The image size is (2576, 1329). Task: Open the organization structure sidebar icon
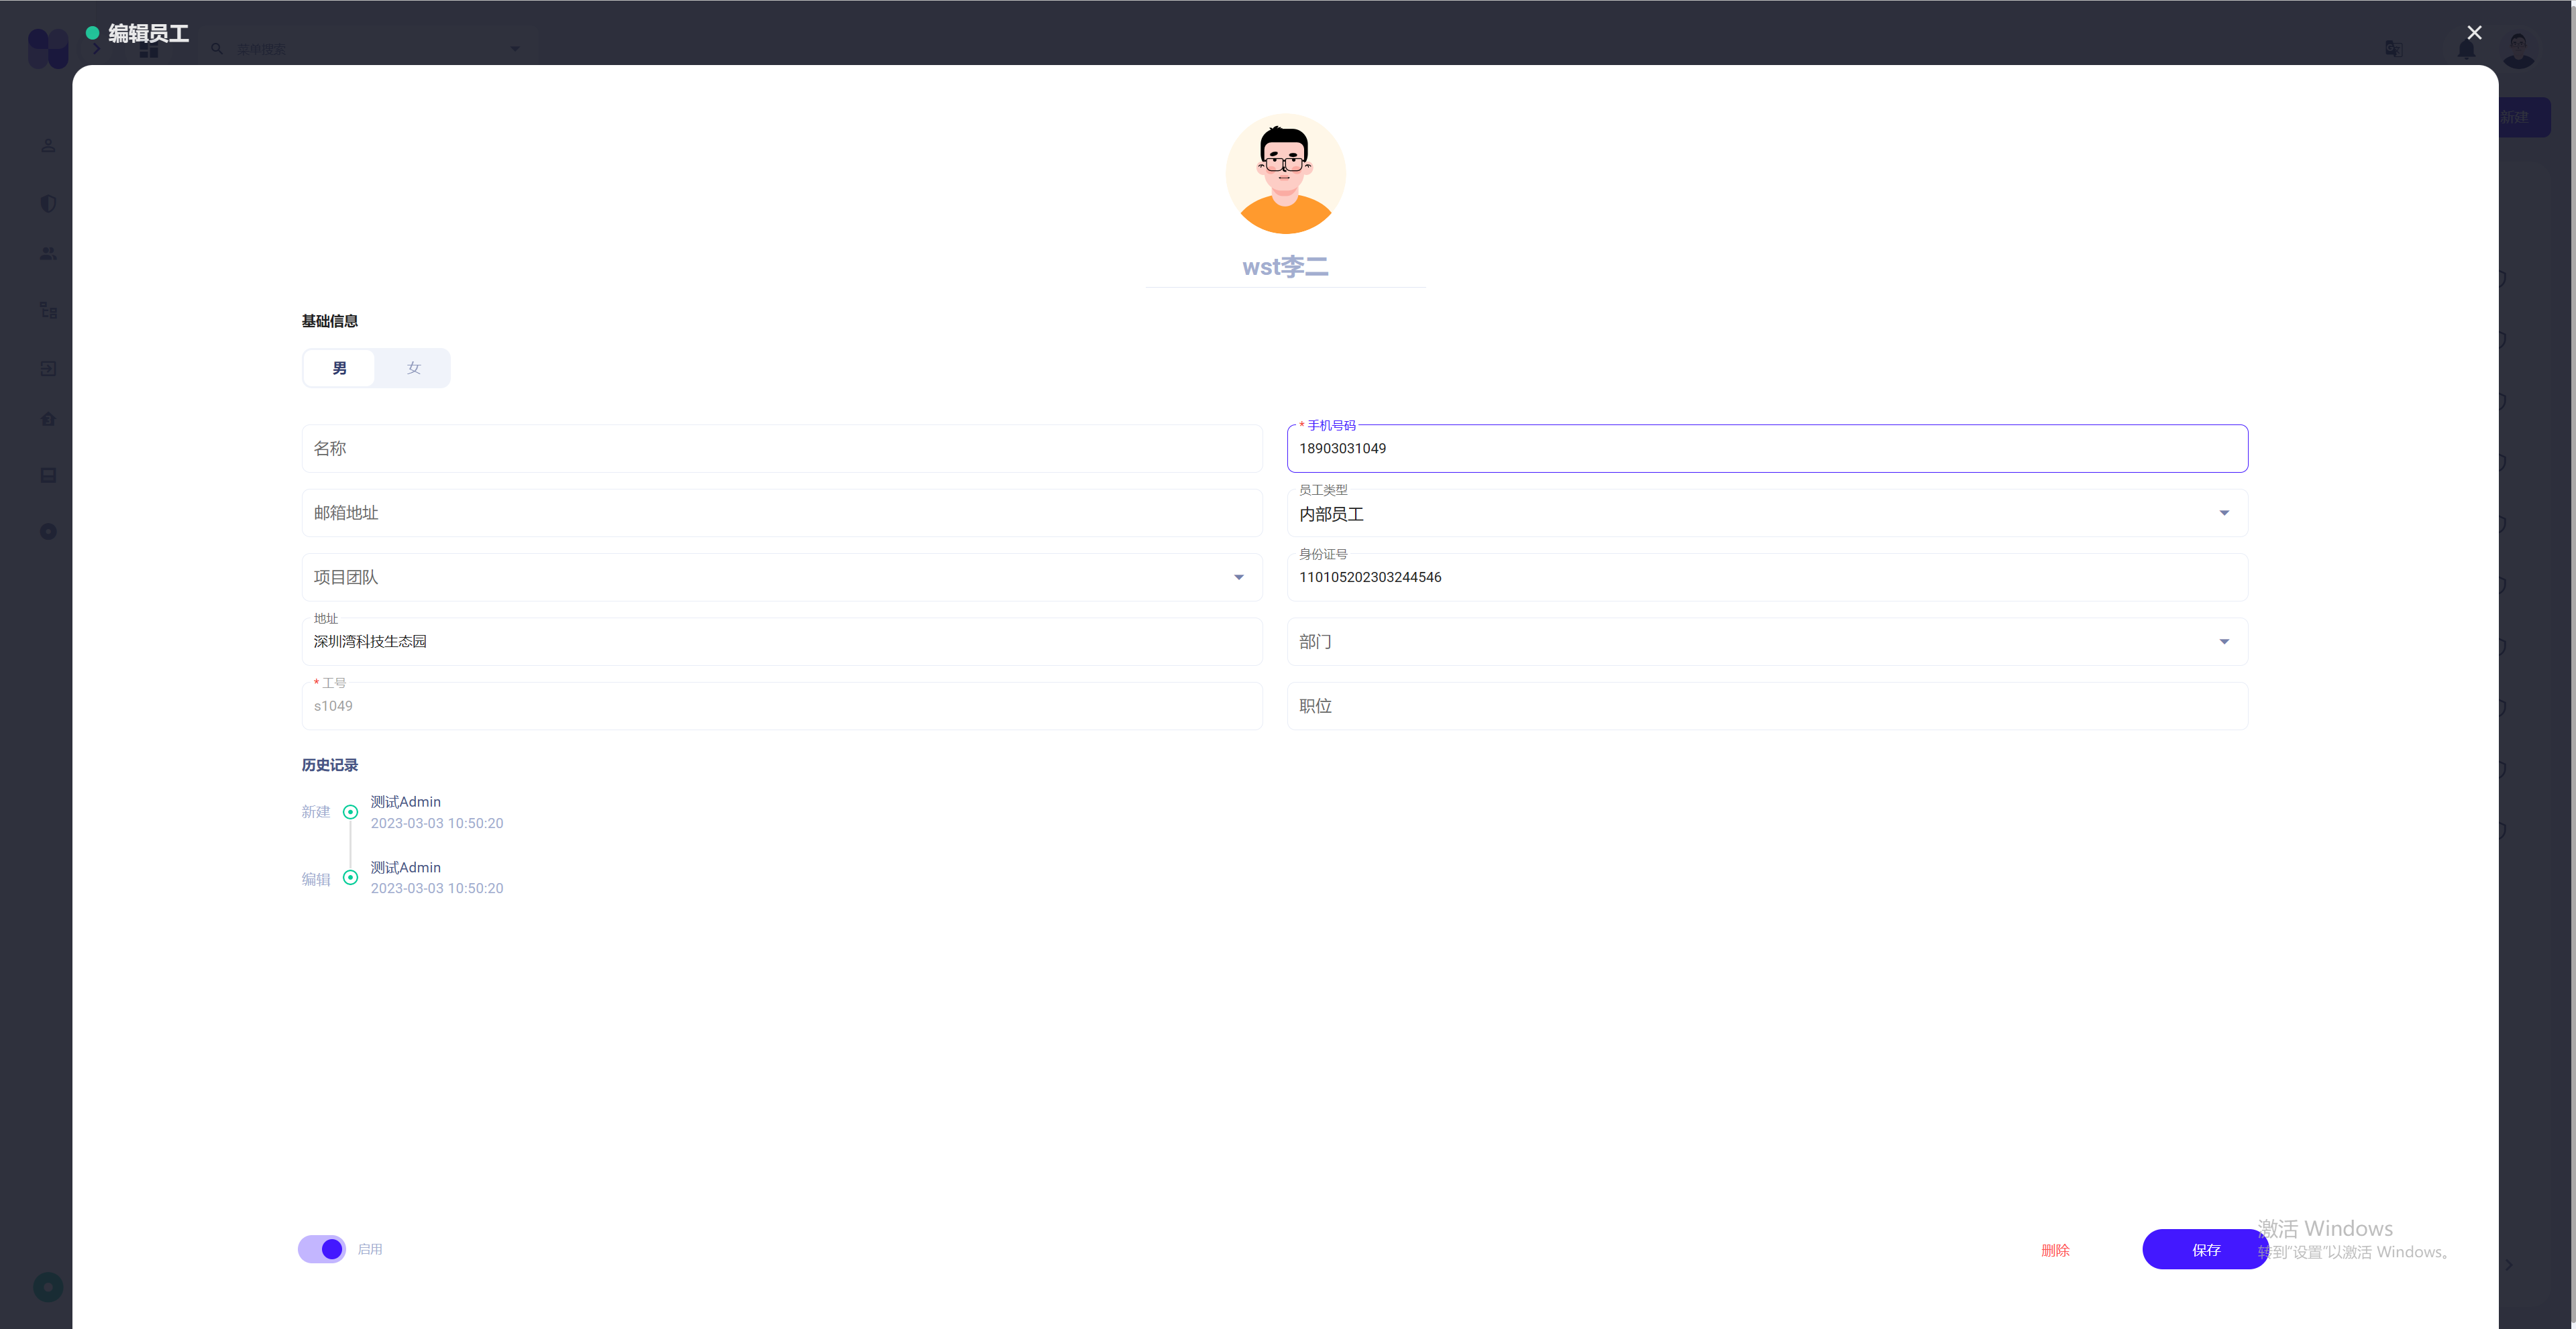click(x=47, y=310)
